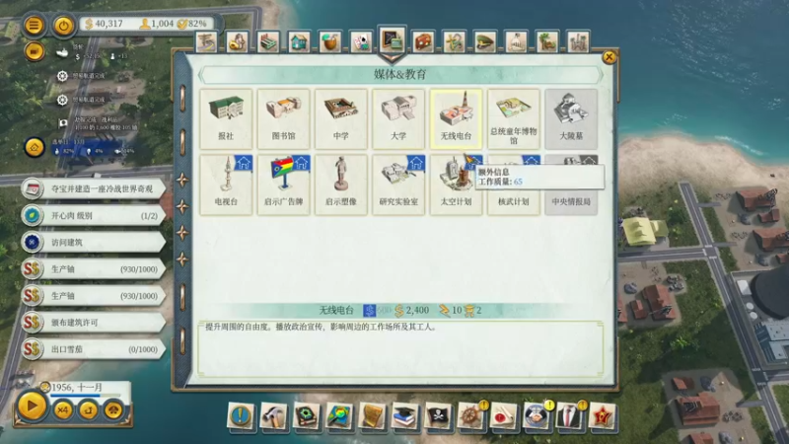Image resolution: width=789 pixels, height=444 pixels.
Task: Open the 出口雪茄 (0/1000) task
Action: [x=94, y=349]
